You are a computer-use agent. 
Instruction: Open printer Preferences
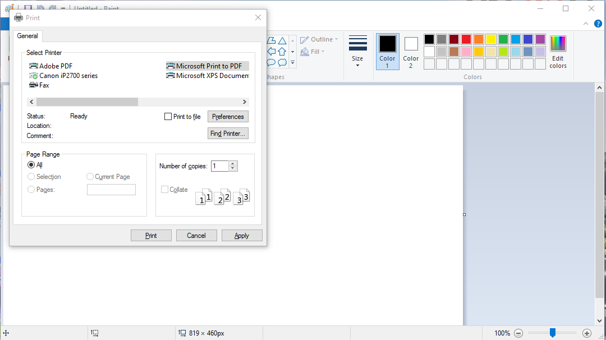(228, 117)
